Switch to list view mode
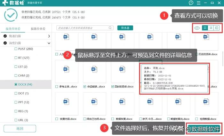 point(211,28)
